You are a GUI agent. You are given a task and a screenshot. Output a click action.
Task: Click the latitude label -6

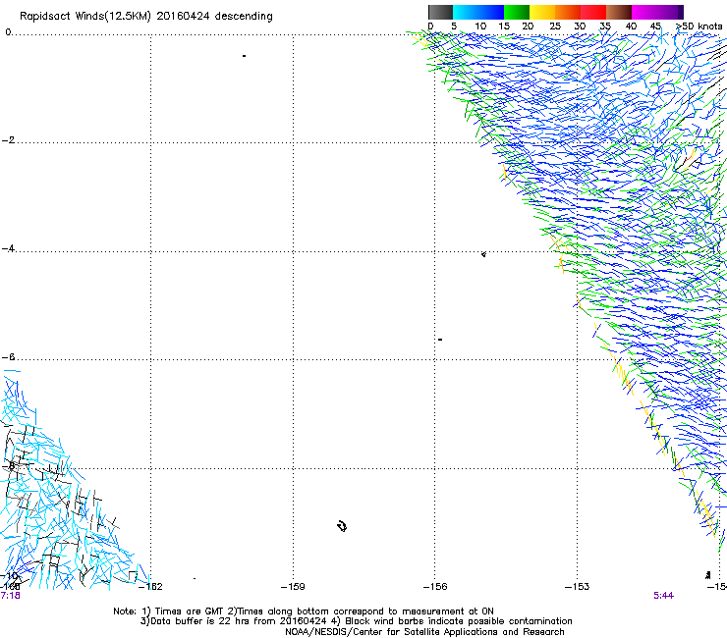click(x=8, y=356)
